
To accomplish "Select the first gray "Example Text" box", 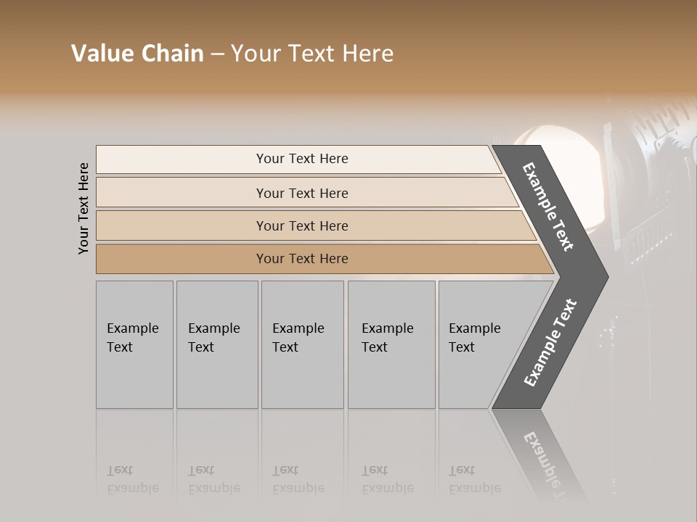I will click(134, 344).
